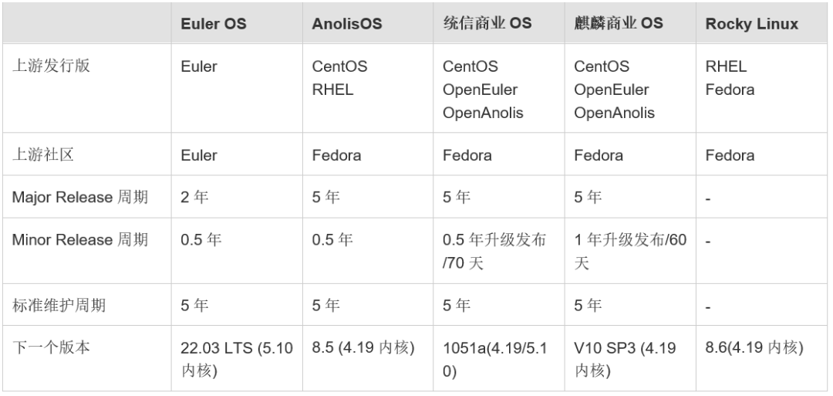The width and height of the screenshot is (833, 396).
Task: Select the 标准维护周期 row label
Action: click(x=59, y=306)
